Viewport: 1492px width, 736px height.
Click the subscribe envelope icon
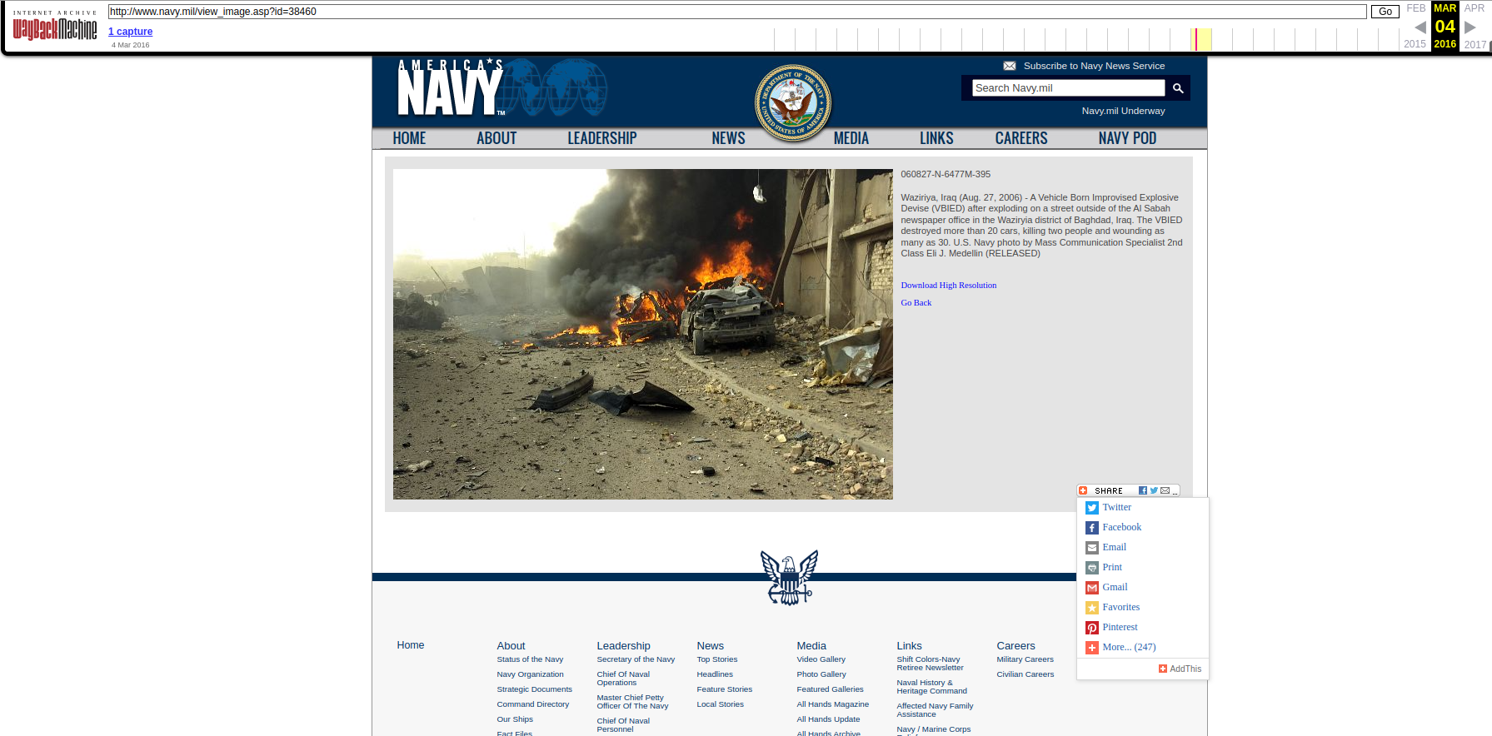[1009, 66]
